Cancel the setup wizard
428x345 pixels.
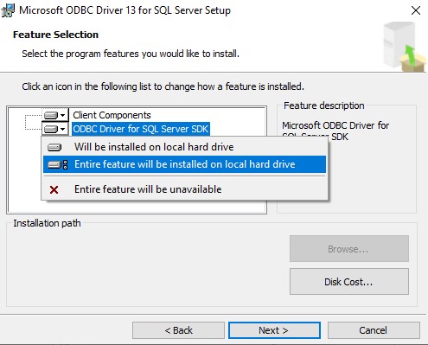374,330
